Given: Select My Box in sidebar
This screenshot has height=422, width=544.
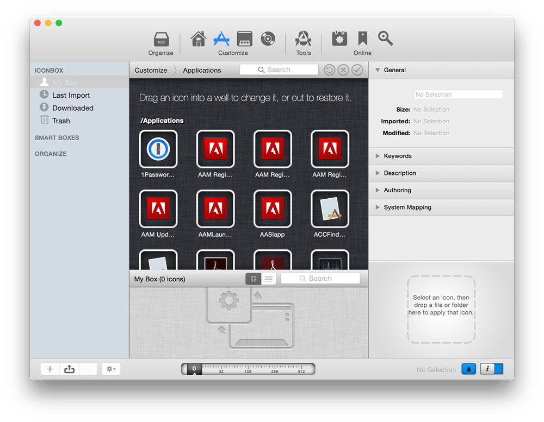Looking at the screenshot, I should [79, 83].
